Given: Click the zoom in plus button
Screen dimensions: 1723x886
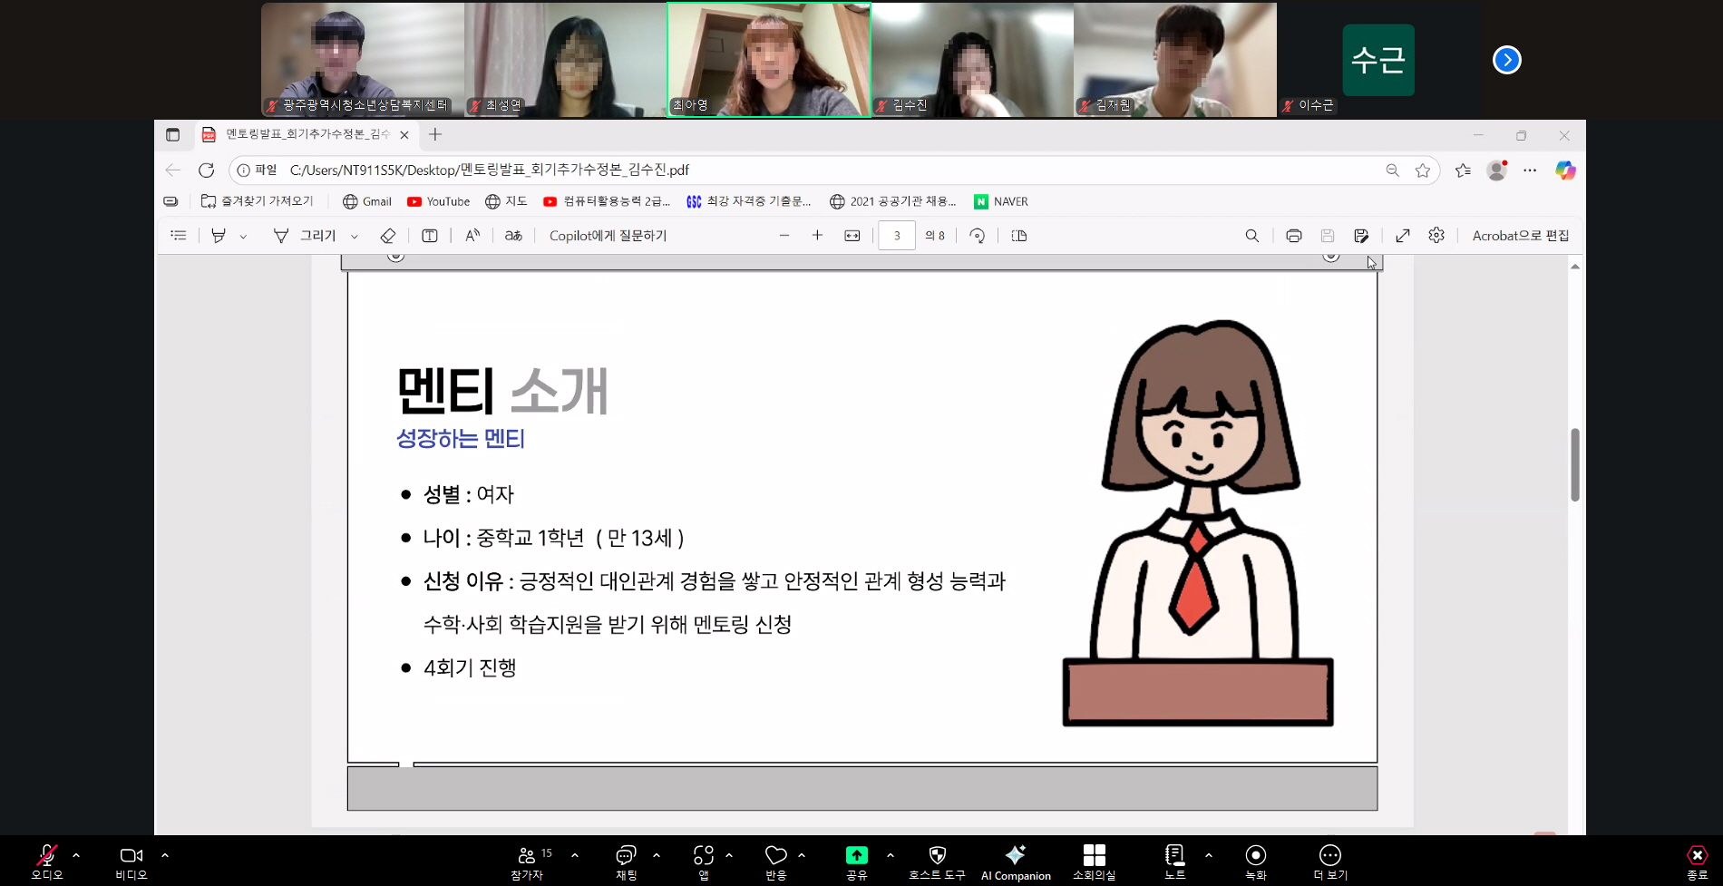Looking at the screenshot, I should click(x=817, y=236).
